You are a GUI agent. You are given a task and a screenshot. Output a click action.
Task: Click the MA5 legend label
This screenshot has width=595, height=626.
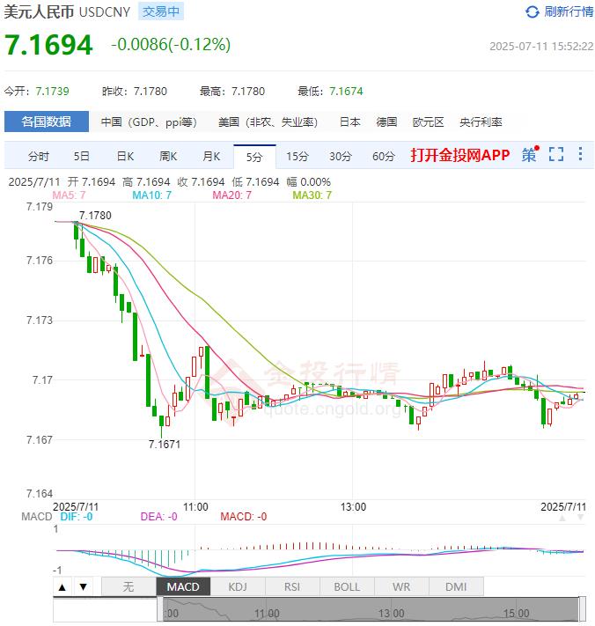coord(69,195)
